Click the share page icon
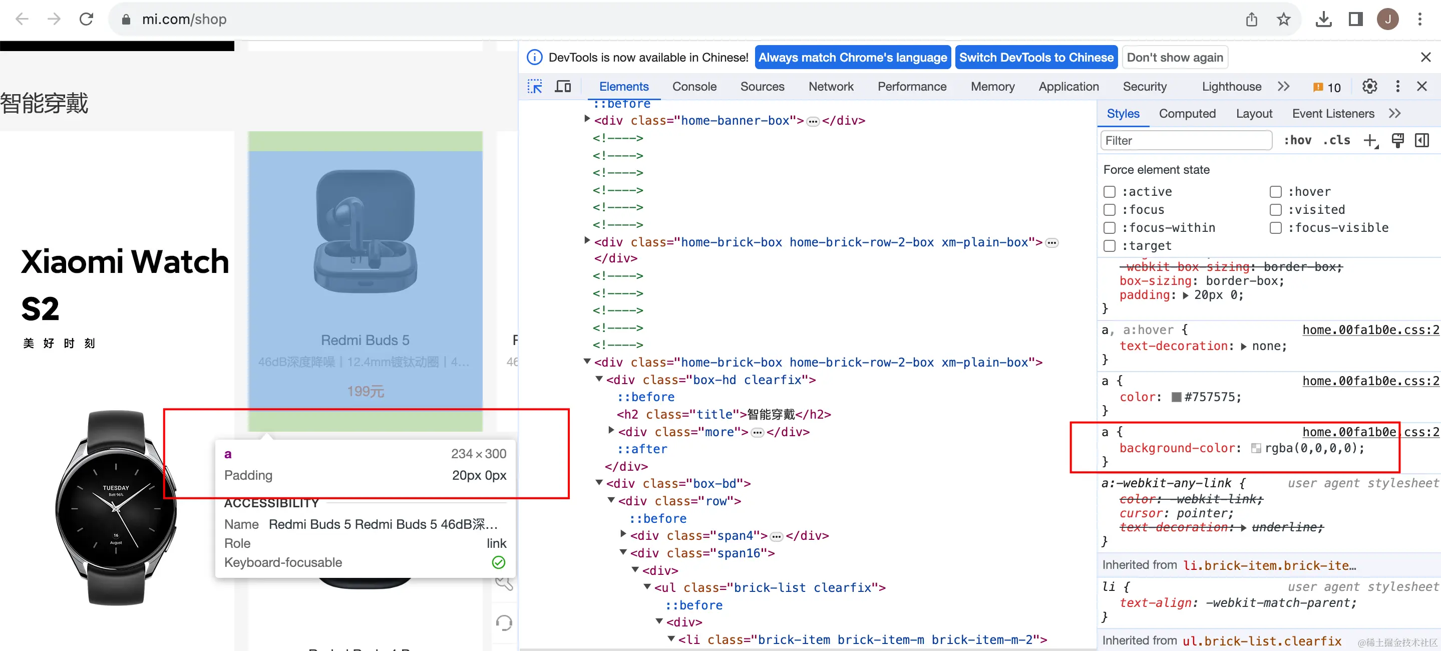This screenshot has width=1441, height=651. point(1251,19)
